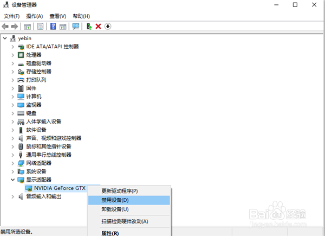Click the red X uninstall device icon
This screenshot has width=325, height=236.
point(98,27)
